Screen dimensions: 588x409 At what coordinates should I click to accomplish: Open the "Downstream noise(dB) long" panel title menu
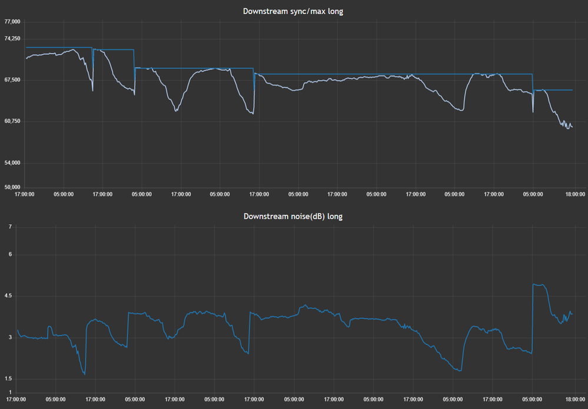click(293, 216)
